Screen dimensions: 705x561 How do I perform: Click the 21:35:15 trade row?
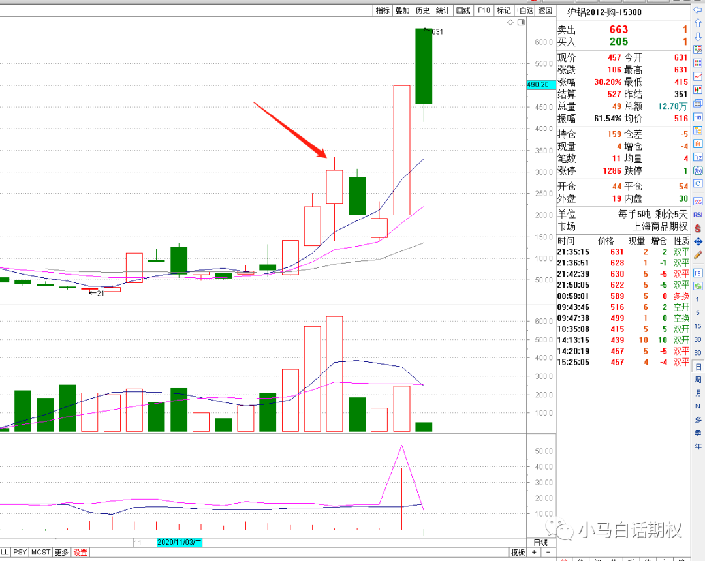coord(623,252)
